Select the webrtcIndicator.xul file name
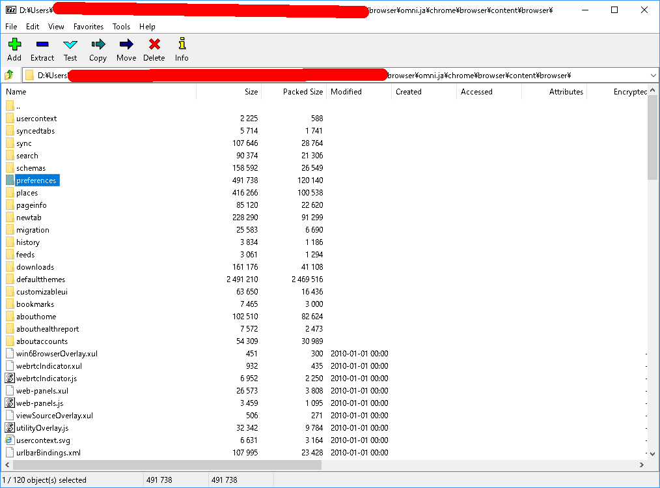660x488 pixels. pos(49,366)
